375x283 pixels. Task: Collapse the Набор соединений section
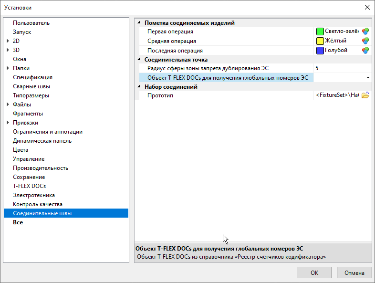click(x=139, y=87)
